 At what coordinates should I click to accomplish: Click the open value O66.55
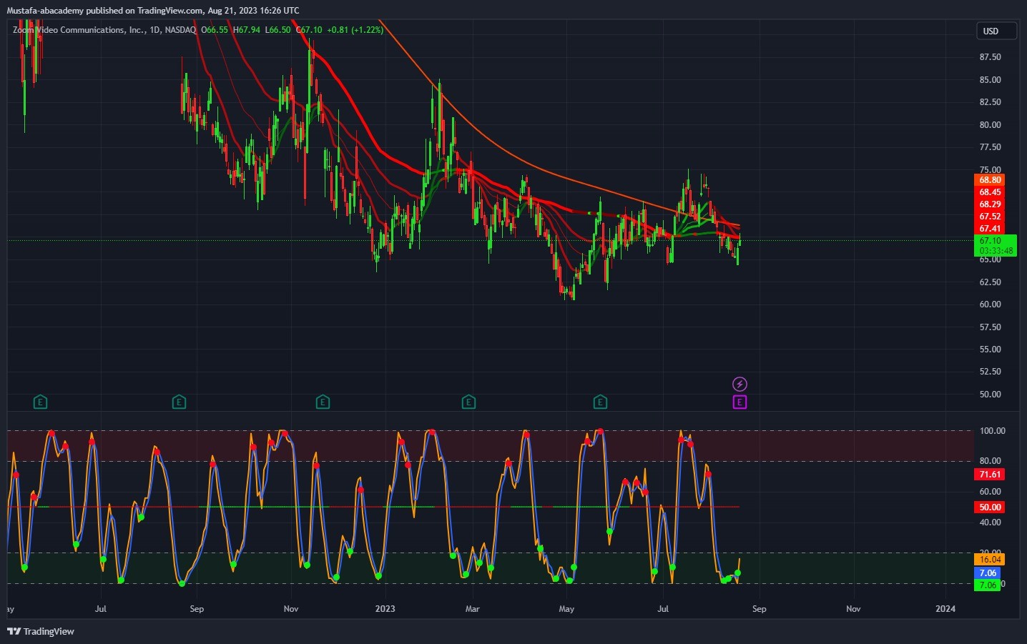[x=215, y=30]
